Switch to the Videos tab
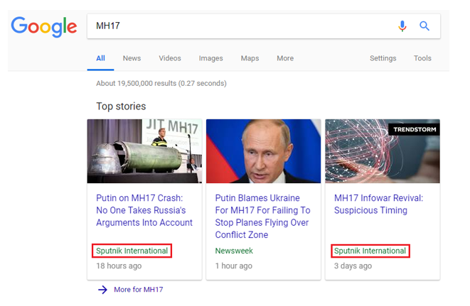 pyautogui.click(x=170, y=58)
